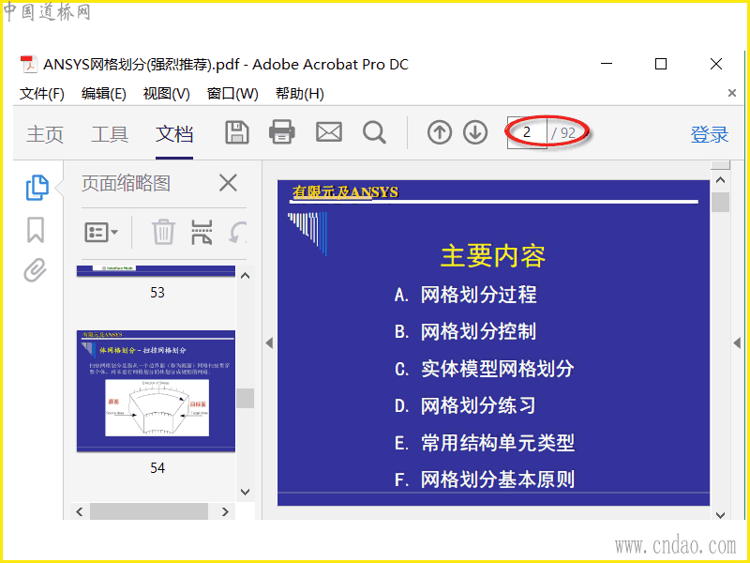Delete selected pages trash icon
The height and width of the screenshot is (563, 750).
coord(163,232)
